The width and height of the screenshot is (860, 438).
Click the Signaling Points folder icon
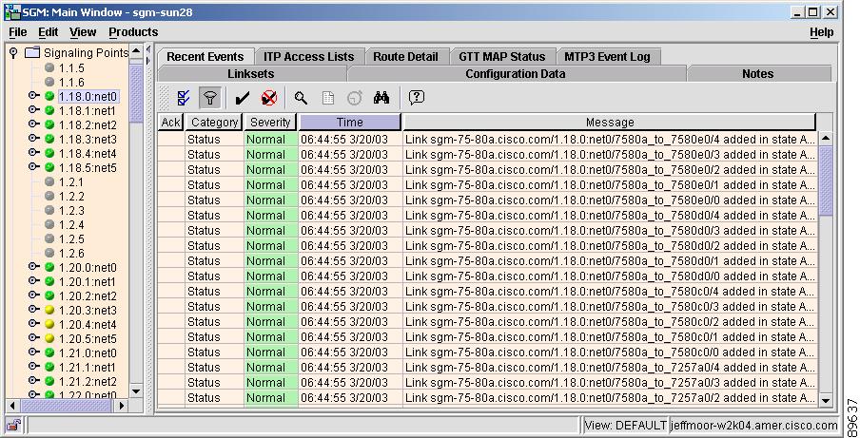pos(33,52)
